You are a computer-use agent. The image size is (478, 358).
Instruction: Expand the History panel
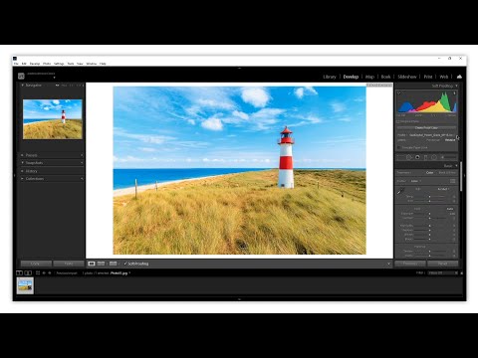click(x=22, y=171)
